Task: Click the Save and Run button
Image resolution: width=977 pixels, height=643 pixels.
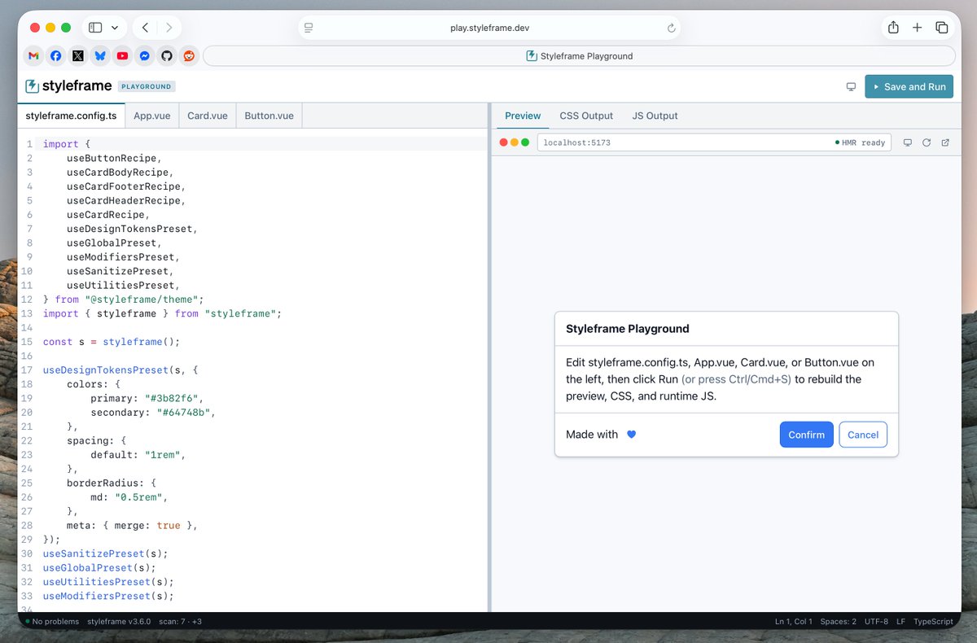Action: point(909,86)
